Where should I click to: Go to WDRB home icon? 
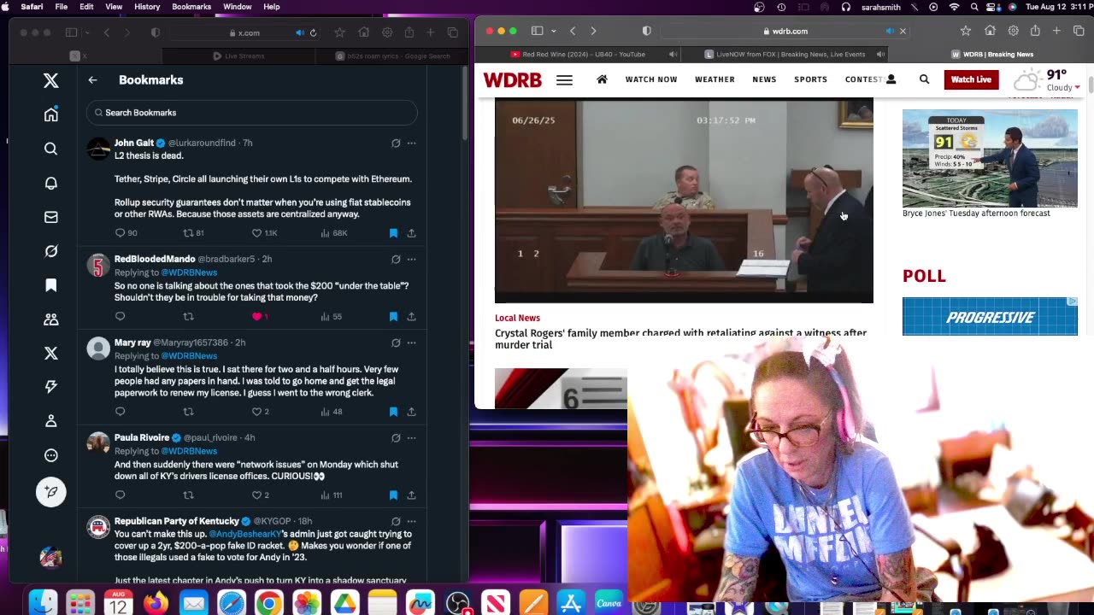(602, 79)
